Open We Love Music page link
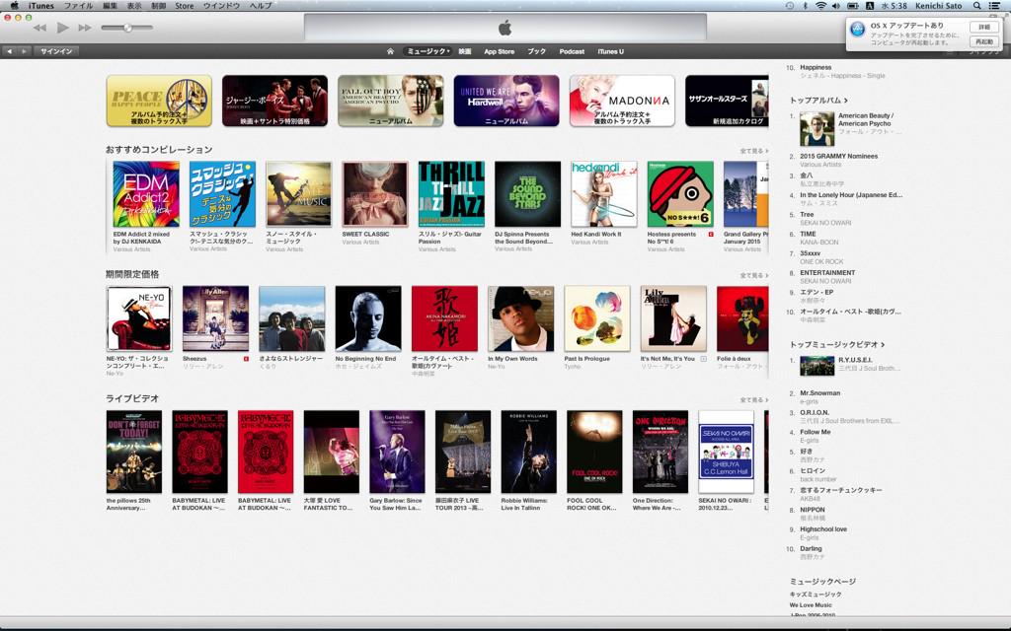Viewport: 1011px width, 631px height. tap(811, 605)
